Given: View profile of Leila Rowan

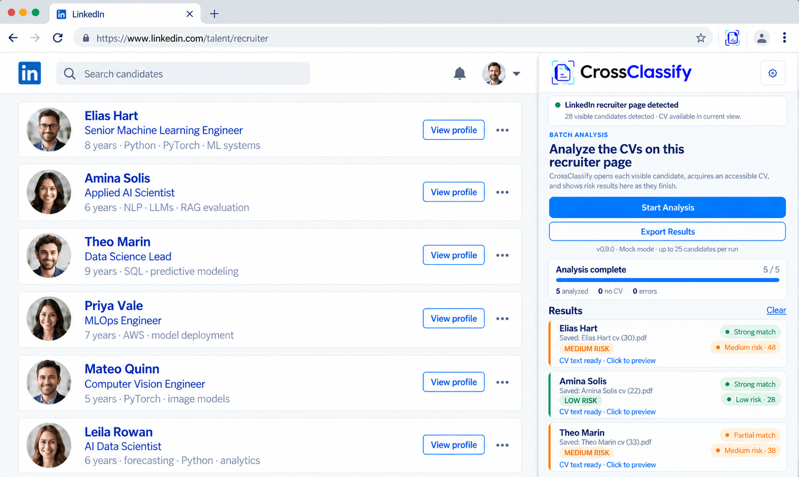Looking at the screenshot, I should tap(453, 445).
